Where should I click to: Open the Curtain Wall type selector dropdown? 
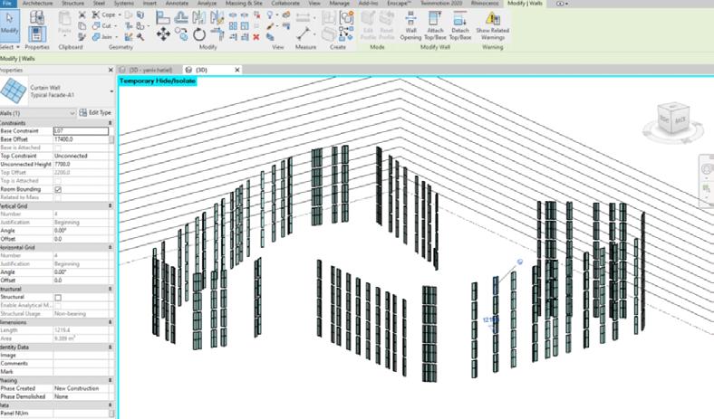[111, 91]
